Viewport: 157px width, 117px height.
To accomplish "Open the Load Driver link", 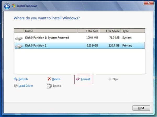I will (x=26, y=86).
